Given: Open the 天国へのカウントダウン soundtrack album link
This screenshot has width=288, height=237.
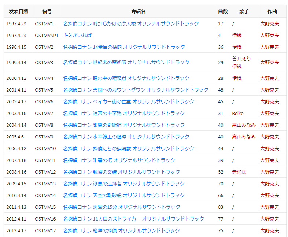Looking at the screenshot, I should pos(136,90).
